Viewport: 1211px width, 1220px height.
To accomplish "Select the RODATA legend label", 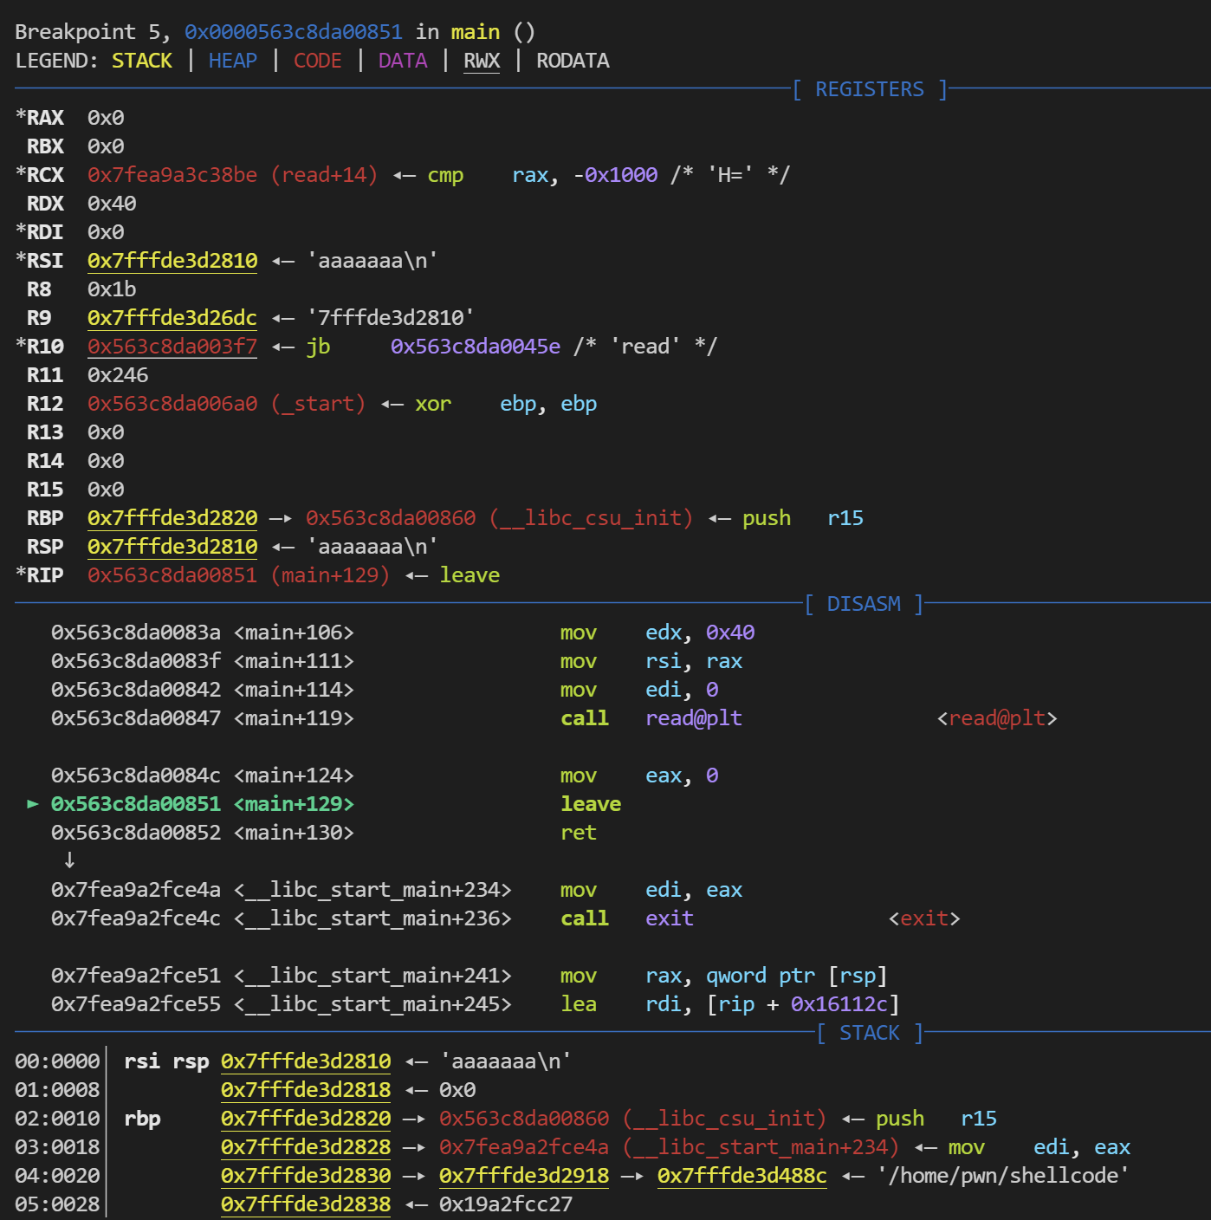I will point(573,61).
